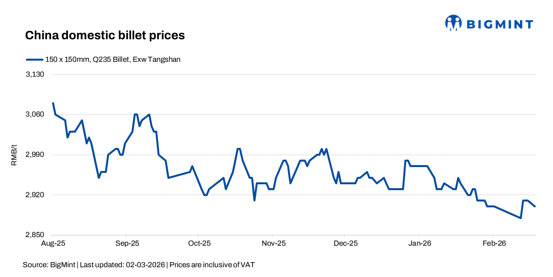Click the Aug-25 x-axis label

52,243
